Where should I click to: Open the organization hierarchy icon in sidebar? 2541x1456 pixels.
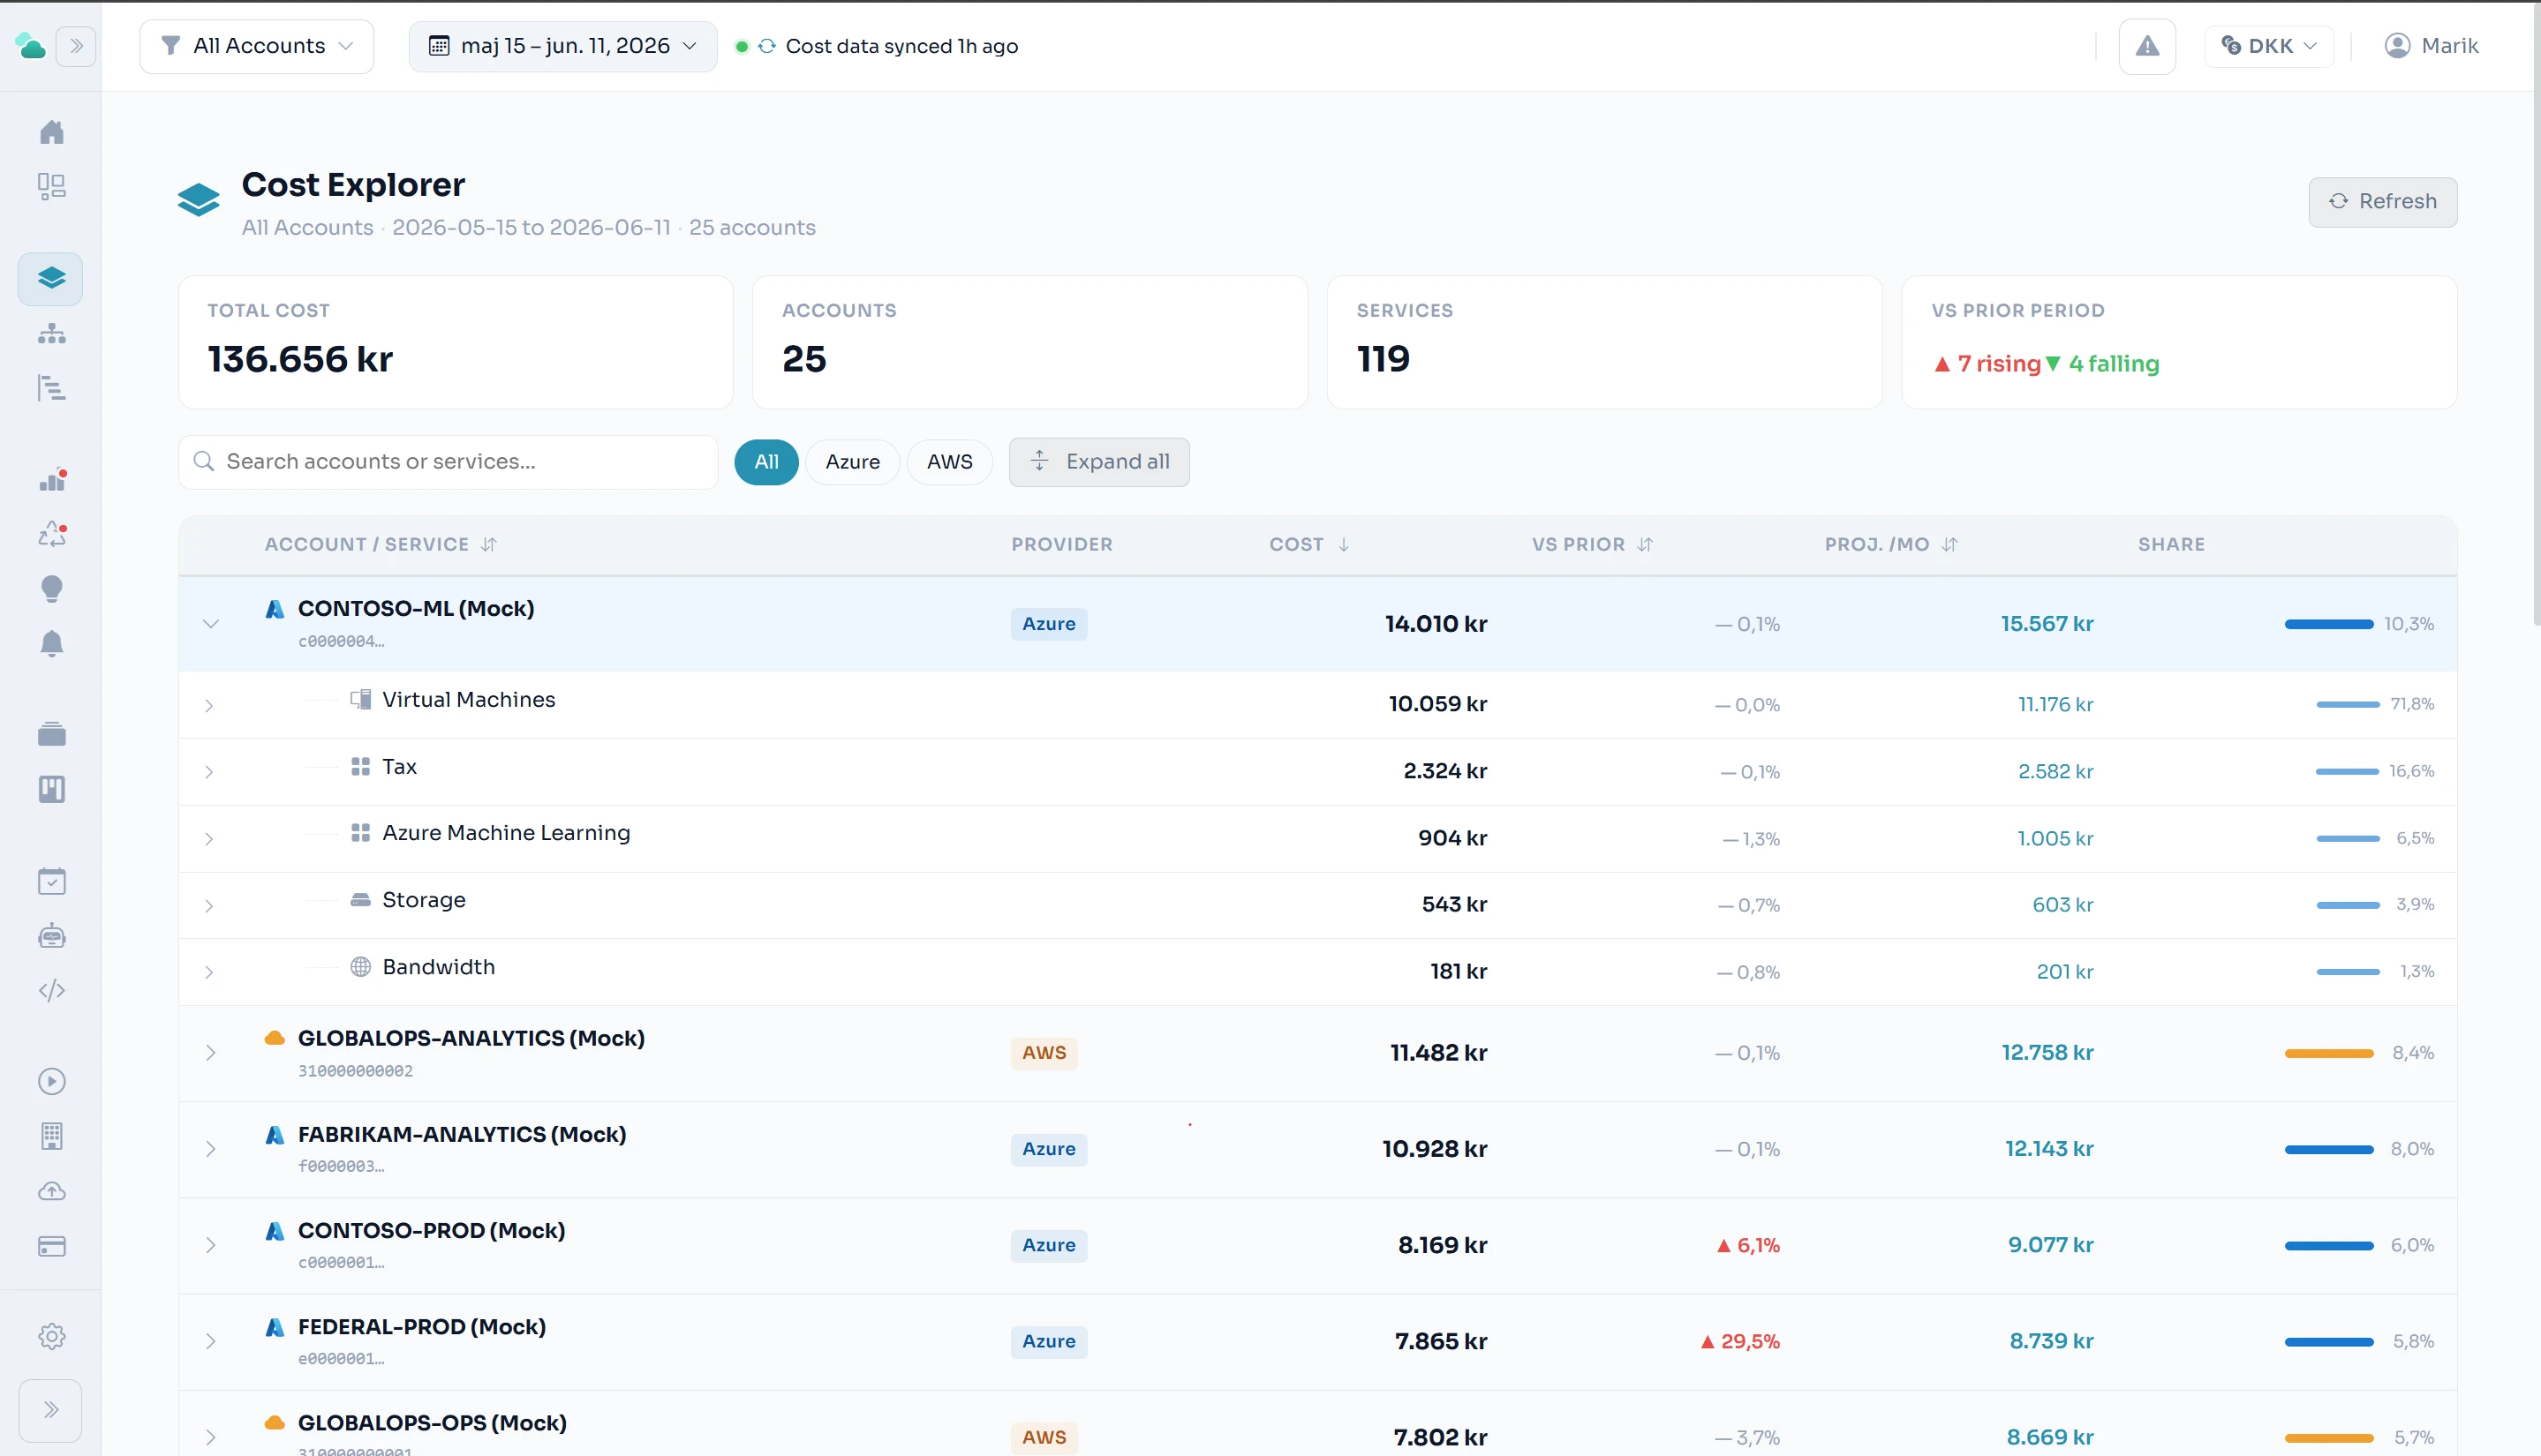[51, 333]
